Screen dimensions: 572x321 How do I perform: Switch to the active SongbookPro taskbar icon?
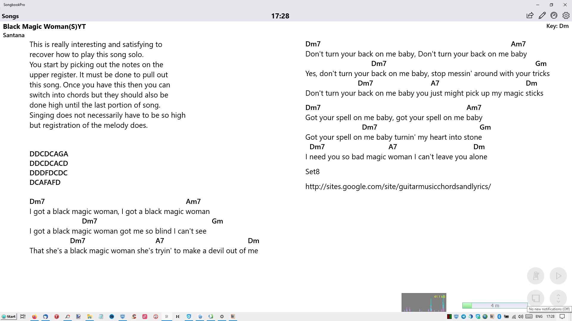coord(167,317)
